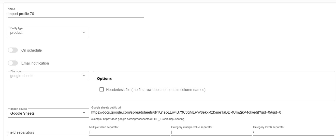The height and width of the screenshot is (140, 336).
Task: Click the Name field containing Import profile 76
Action: pos(76,14)
